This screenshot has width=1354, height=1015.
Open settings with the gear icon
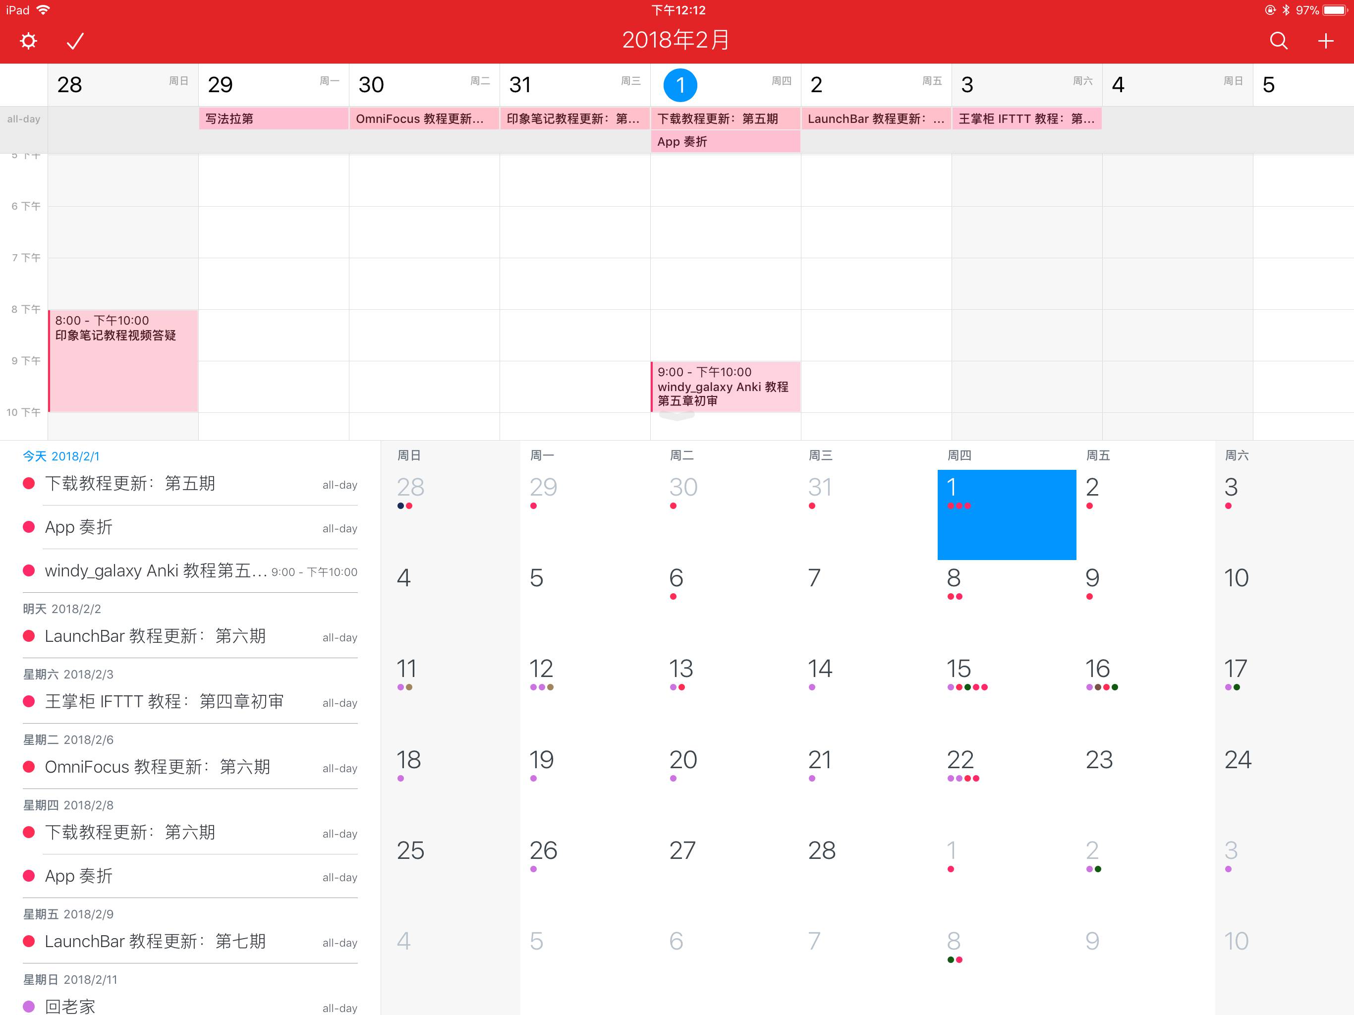pos(28,41)
